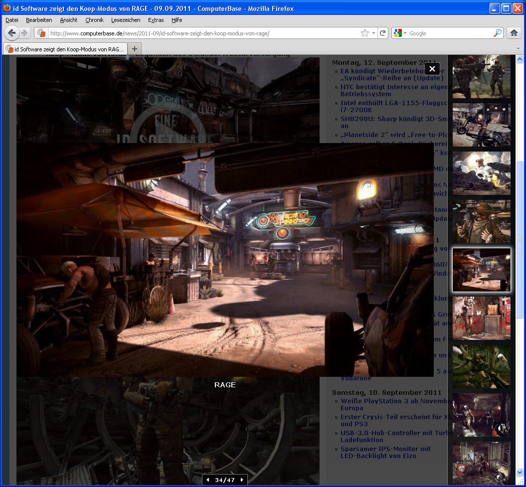Open the Extras menu
The width and height of the screenshot is (526, 487).
pos(156,20)
